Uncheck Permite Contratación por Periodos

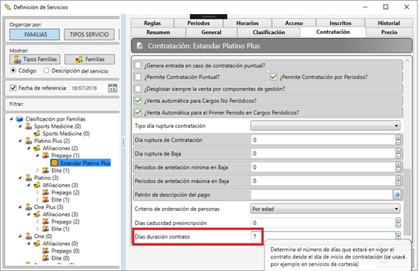coord(273,77)
